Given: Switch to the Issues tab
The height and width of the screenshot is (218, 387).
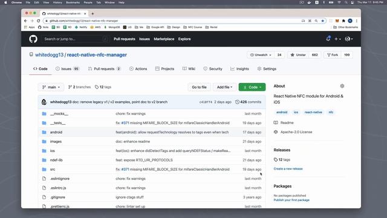Looking at the screenshot, I should pyautogui.click(x=67, y=68).
